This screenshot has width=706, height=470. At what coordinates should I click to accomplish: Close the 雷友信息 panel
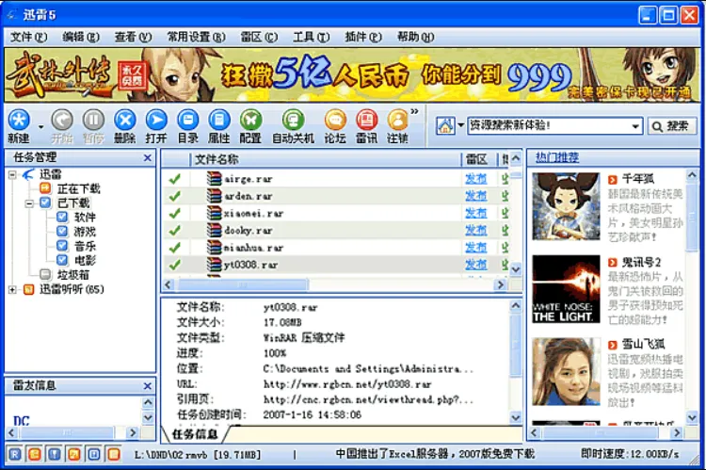147,386
